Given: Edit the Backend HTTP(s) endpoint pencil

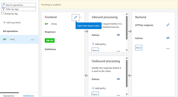Looking at the screenshot, I should point(168,25).
